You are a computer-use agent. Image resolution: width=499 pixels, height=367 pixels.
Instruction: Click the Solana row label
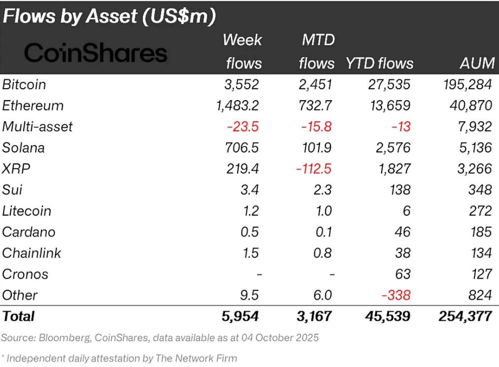pos(23,147)
